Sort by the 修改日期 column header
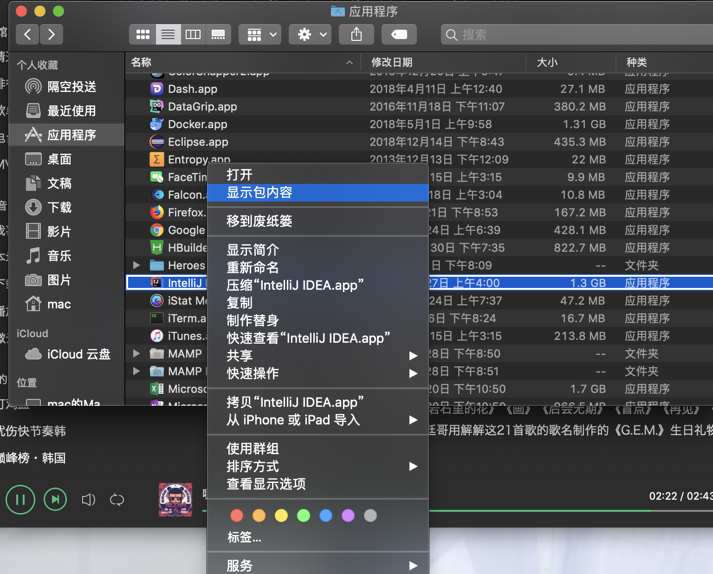This screenshot has width=713, height=574. [443, 62]
